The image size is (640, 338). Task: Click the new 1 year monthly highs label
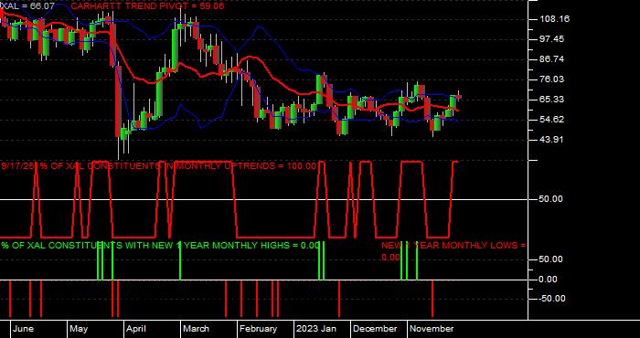pyautogui.click(x=160, y=246)
